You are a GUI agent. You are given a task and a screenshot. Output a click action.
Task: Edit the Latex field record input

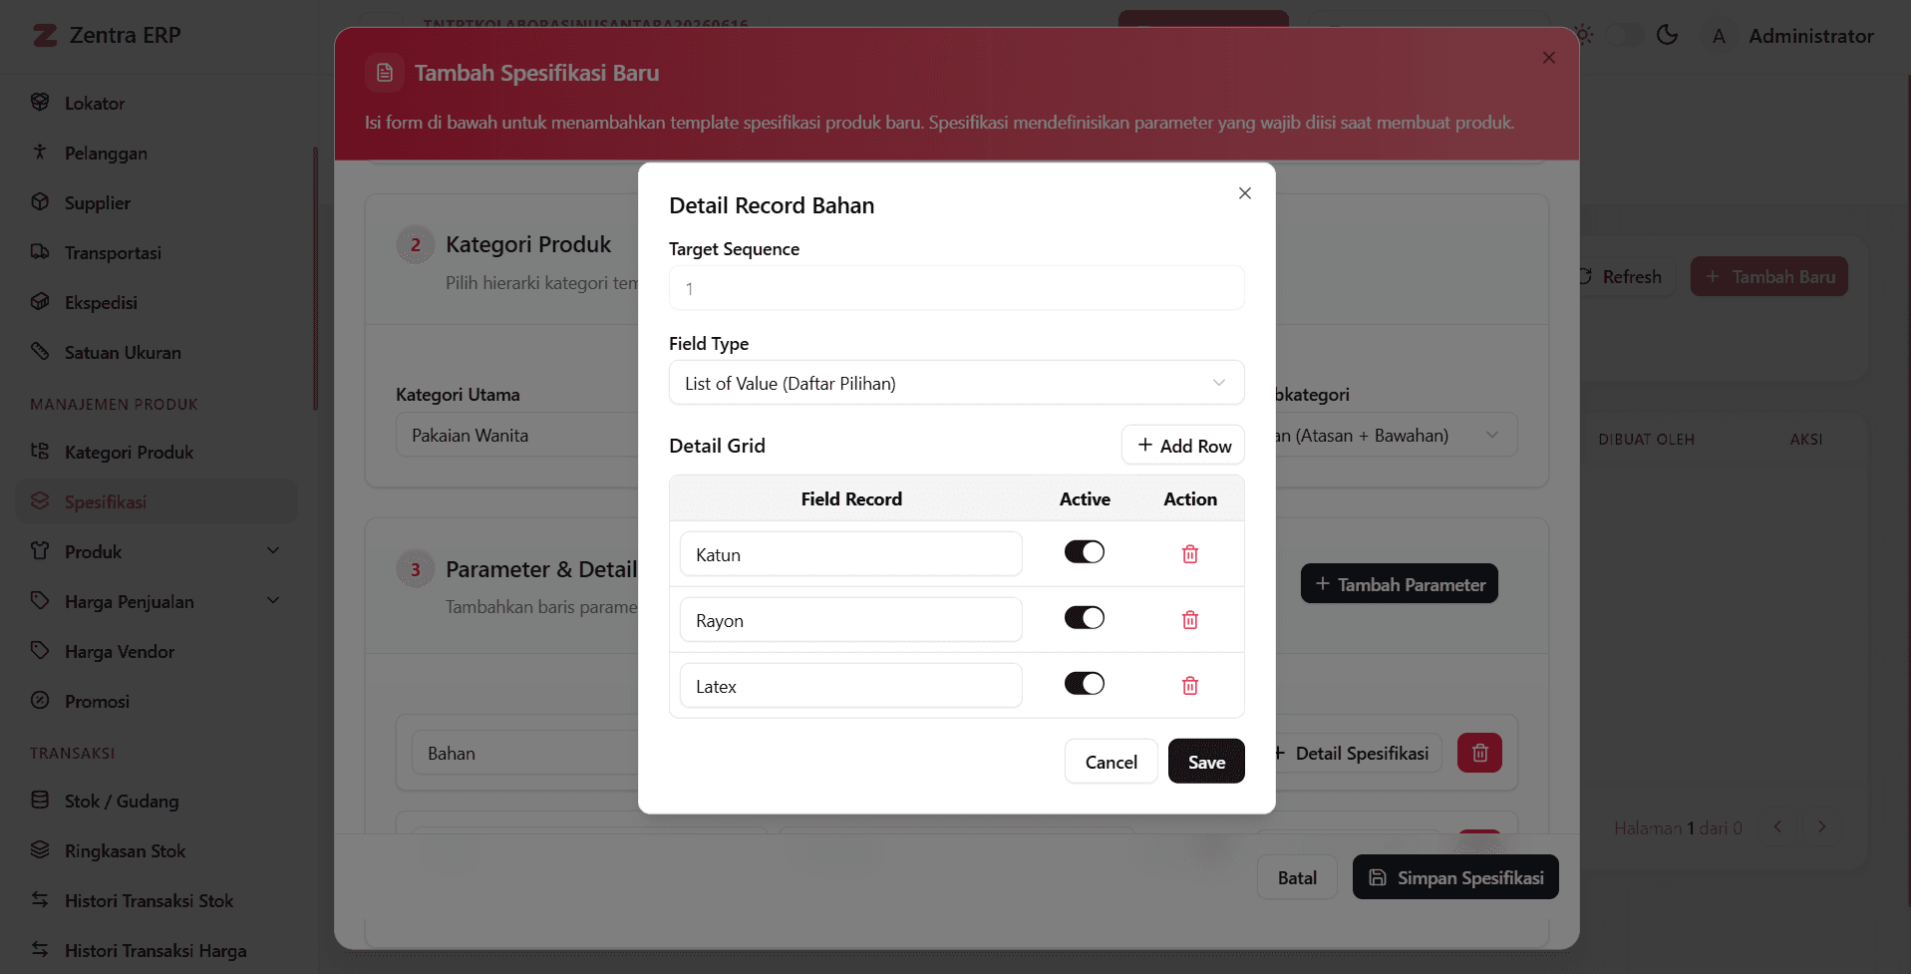click(x=850, y=686)
